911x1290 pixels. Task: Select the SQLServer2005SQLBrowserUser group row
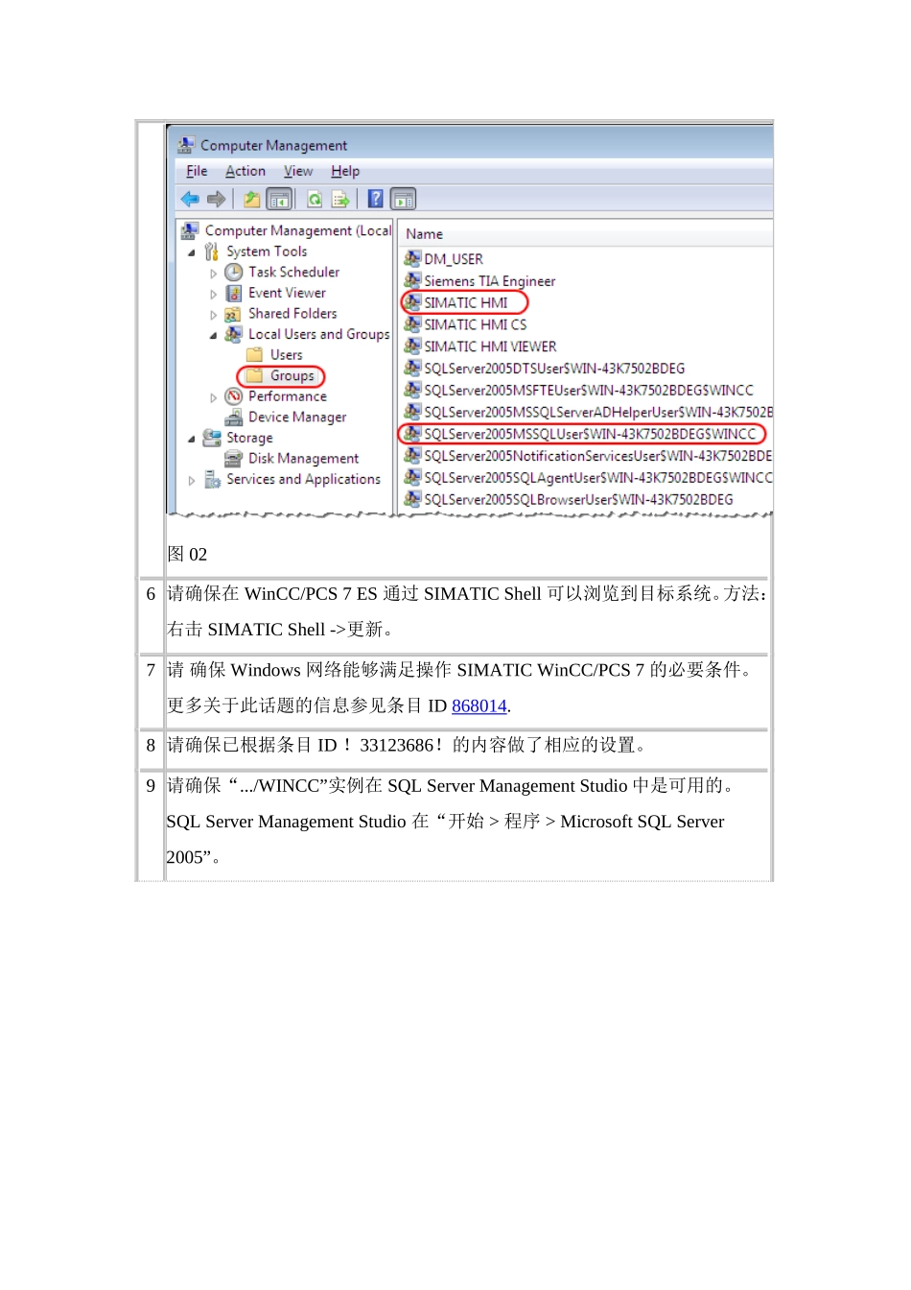(578, 499)
